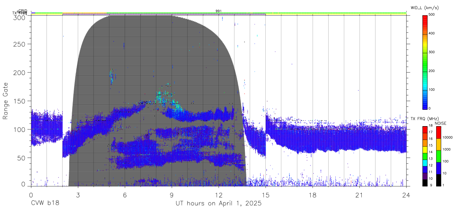Click the NOISE legend tick "10000"

point(447,138)
